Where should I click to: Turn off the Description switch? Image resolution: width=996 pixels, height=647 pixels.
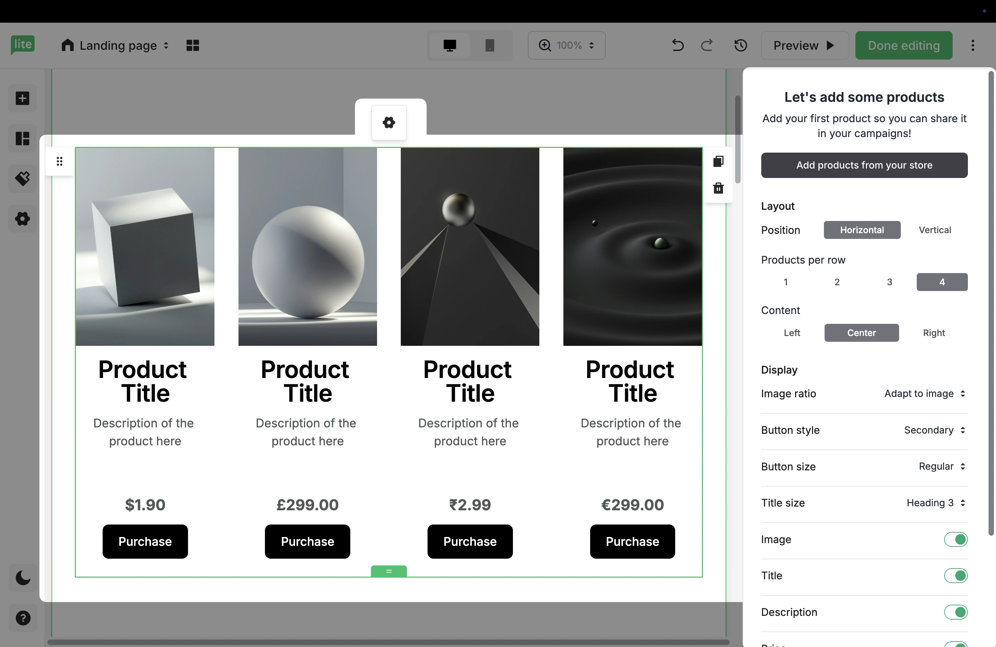click(x=955, y=612)
